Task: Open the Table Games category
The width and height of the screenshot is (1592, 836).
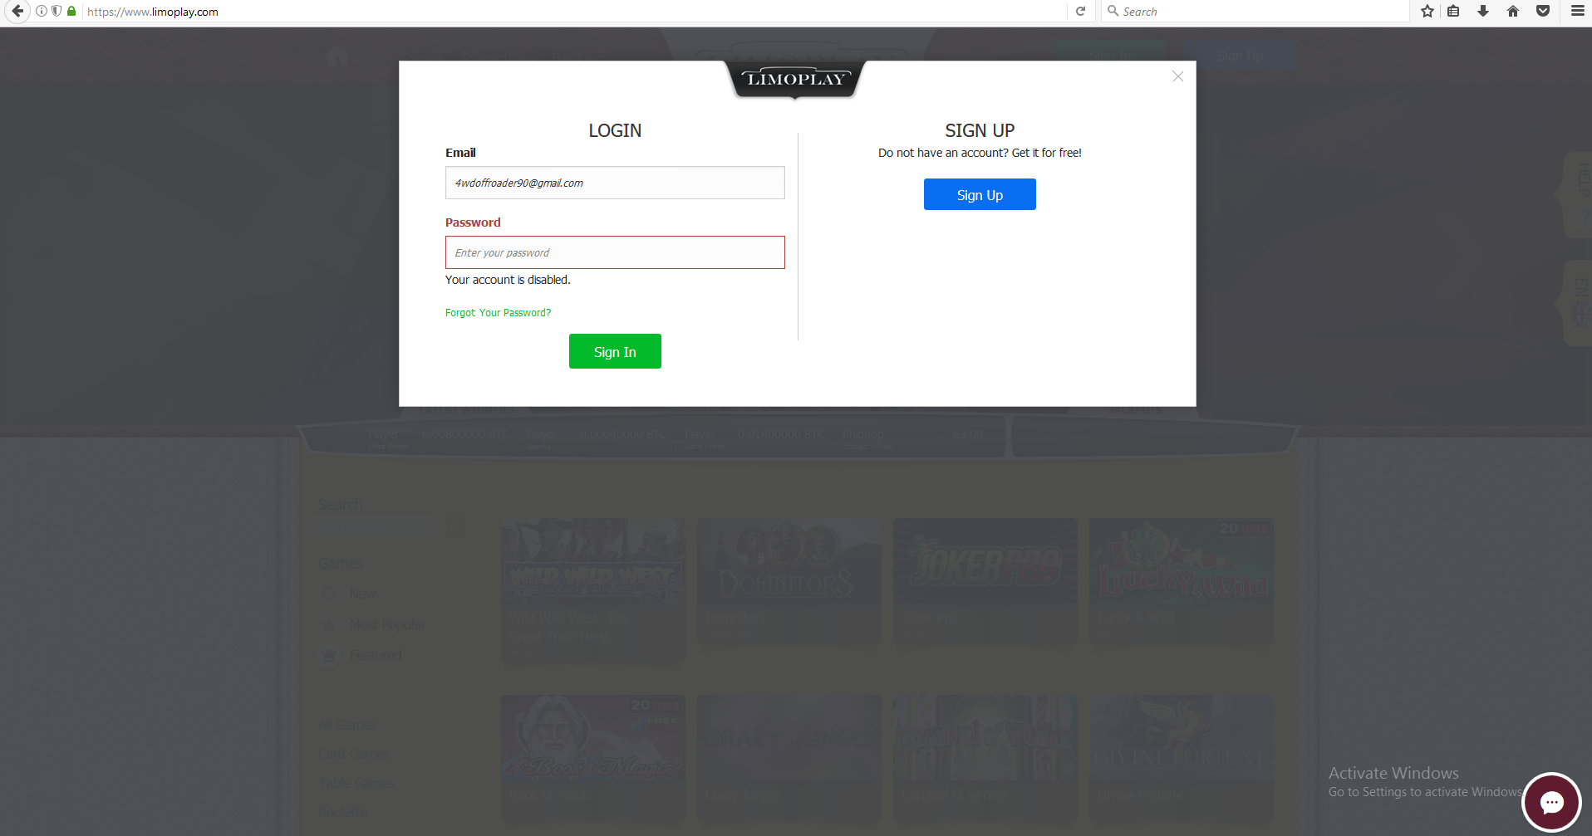Action: click(356, 783)
